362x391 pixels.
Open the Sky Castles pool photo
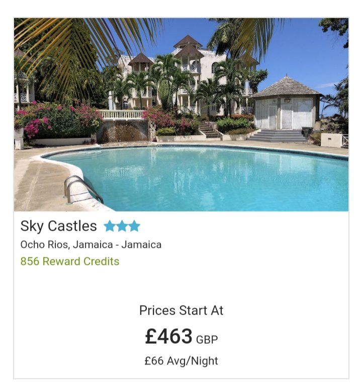(181, 115)
